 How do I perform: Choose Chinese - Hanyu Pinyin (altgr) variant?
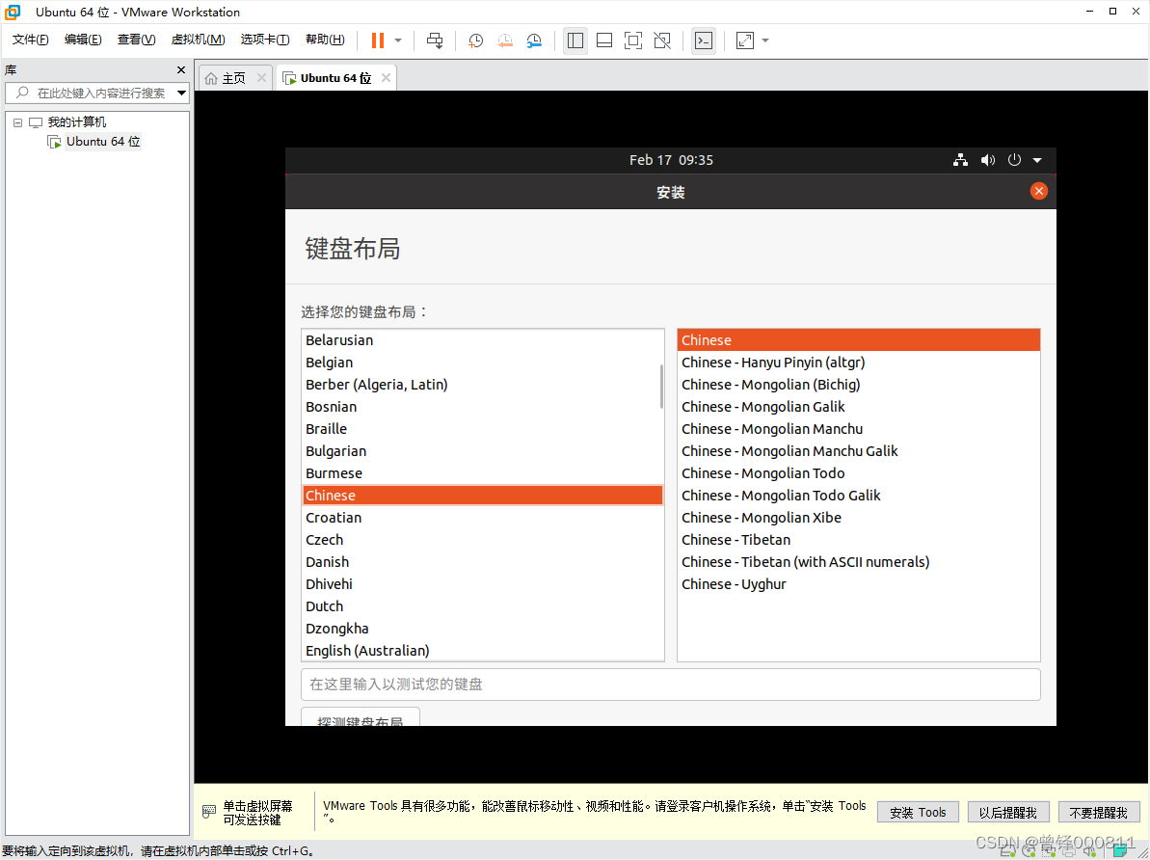pos(858,363)
